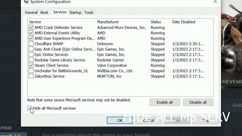Sort by Service column header

click(x=62, y=22)
